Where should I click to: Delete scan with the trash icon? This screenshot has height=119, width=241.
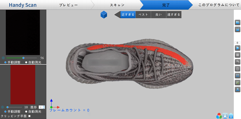coord(237,68)
